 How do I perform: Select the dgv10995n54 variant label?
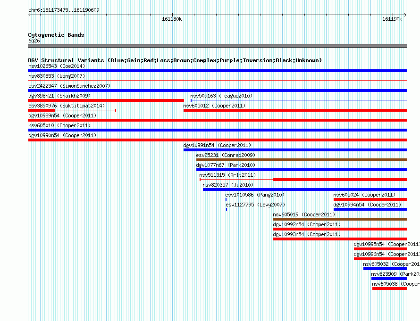pyautogui.click(x=386, y=244)
